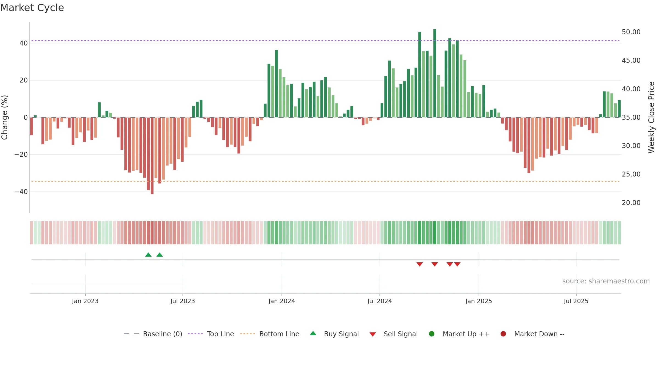659x370 pixels.
Task: Click the green Market Up circle in the legend
Action: click(x=432, y=334)
